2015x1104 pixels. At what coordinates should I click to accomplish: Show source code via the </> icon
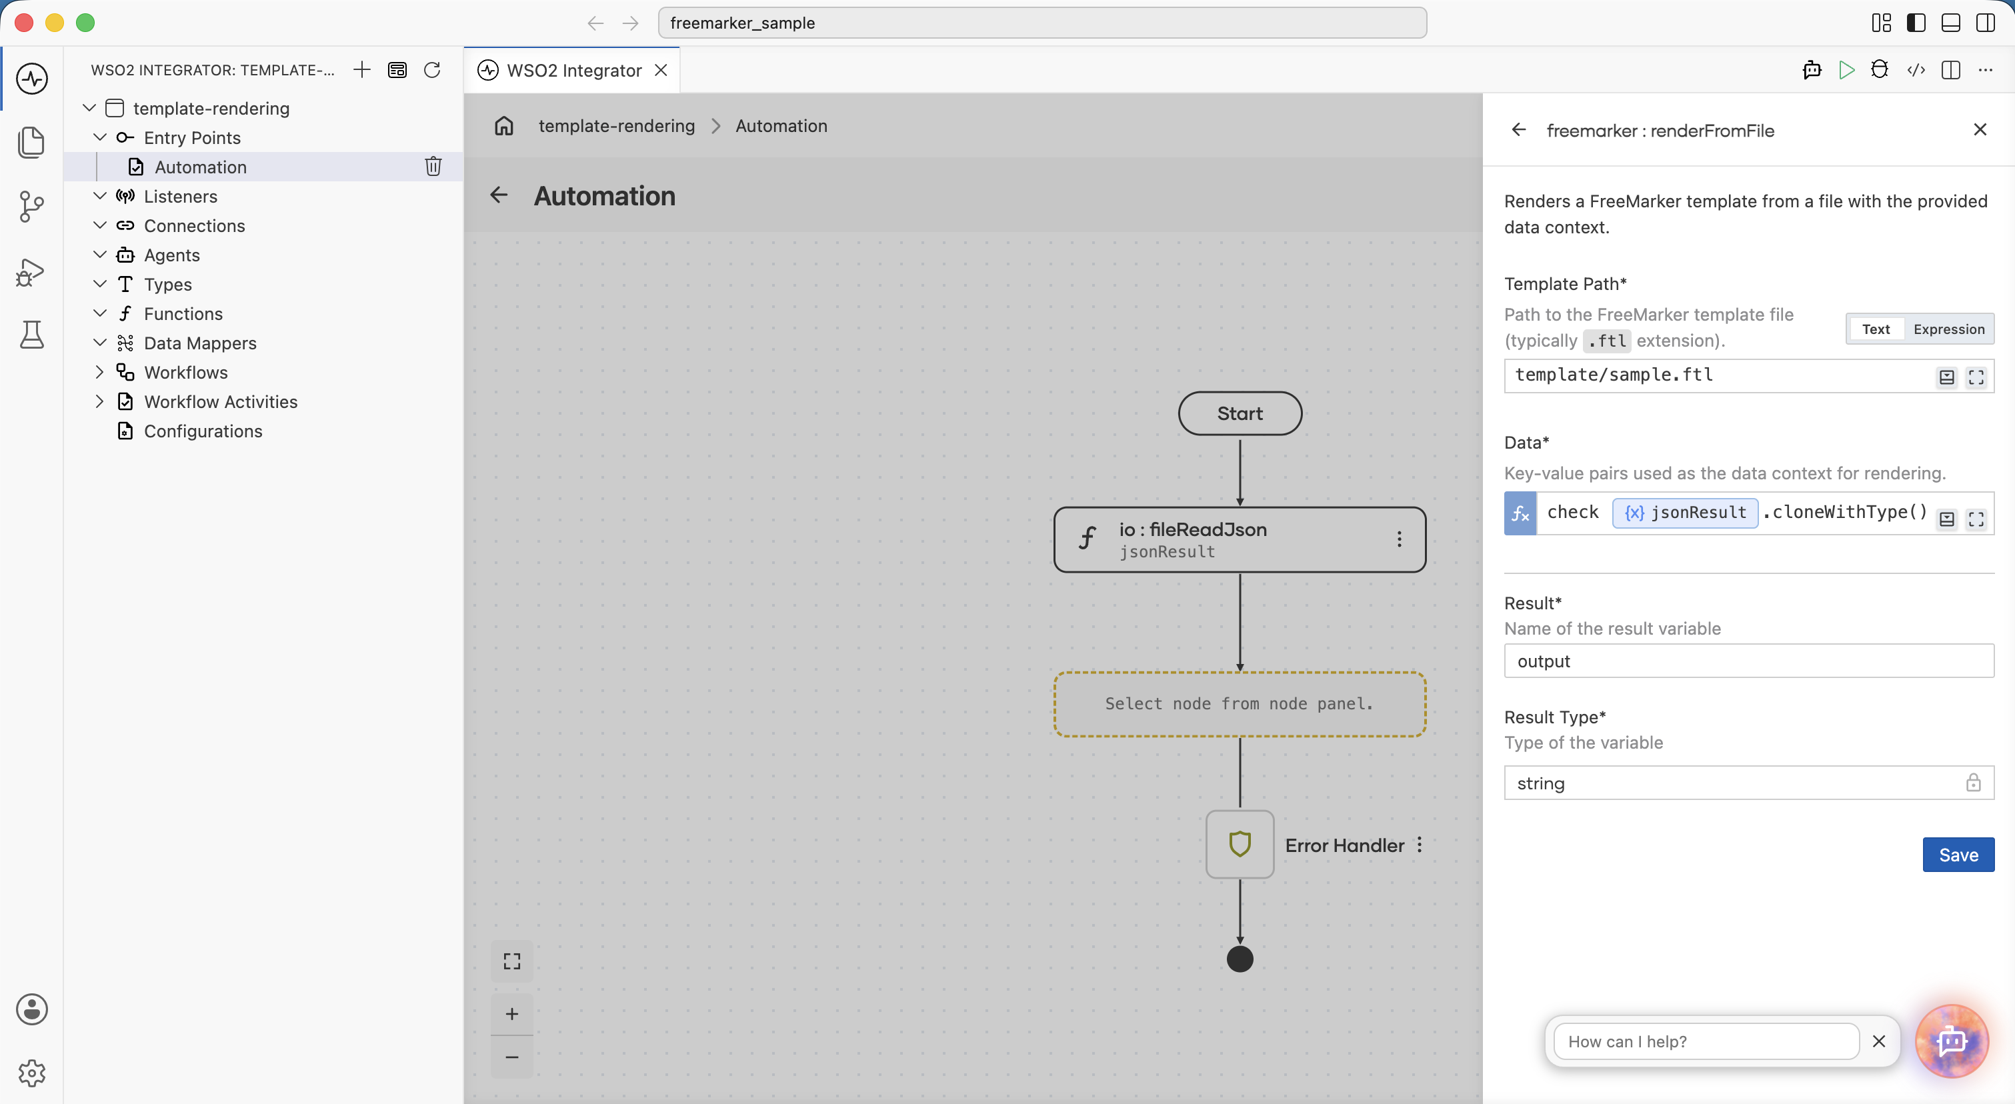click(1916, 71)
